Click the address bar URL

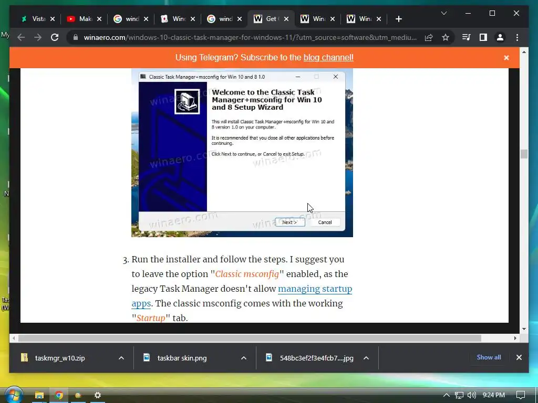(250, 37)
